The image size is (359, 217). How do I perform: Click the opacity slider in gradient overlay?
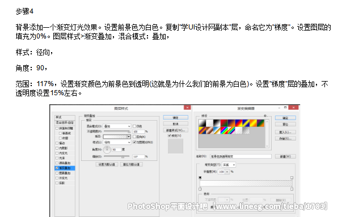tap(117, 131)
